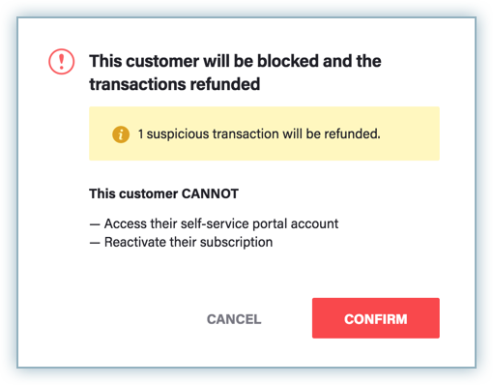Click empty right side of yellow banner
Viewport: 493px width, 385px height.
(x=410, y=133)
